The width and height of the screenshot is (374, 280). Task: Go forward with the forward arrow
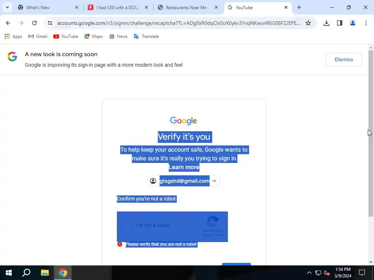[21, 23]
